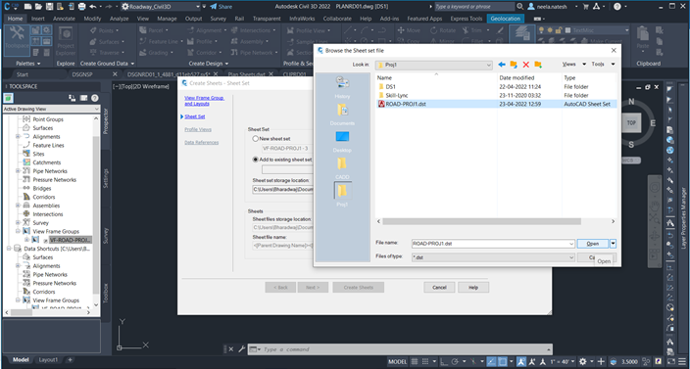Open the History shortcut in places bar
The height and width of the screenshot is (369, 690).
[342, 87]
